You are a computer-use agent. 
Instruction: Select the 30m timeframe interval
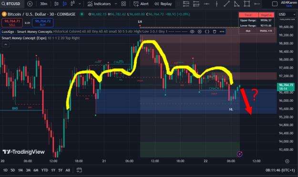pyautogui.click(x=43, y=4)
